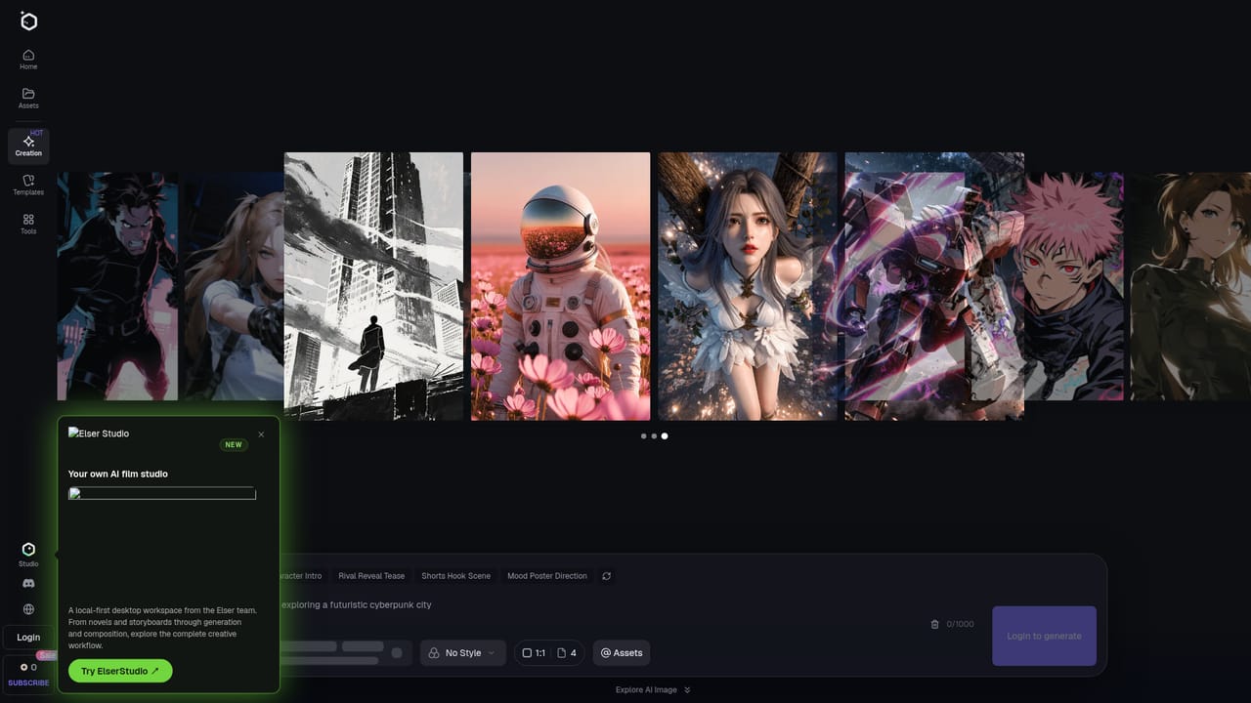This screenshot has width=1251, height=703.
Task: Open the 1:1 aspect ratio selector
Action: tap(534, 652)
